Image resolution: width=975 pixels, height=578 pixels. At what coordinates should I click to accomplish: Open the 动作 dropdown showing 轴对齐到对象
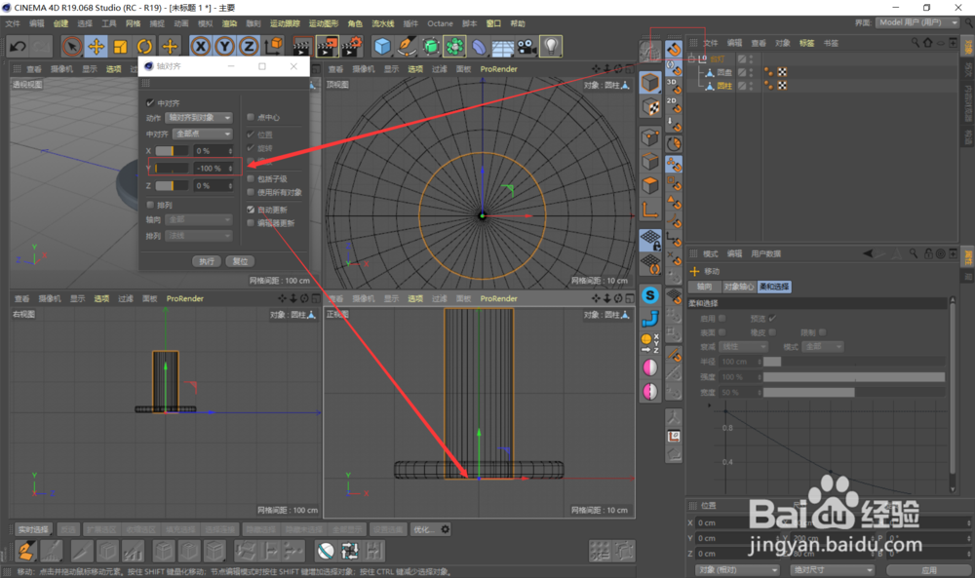coord(199,118)
